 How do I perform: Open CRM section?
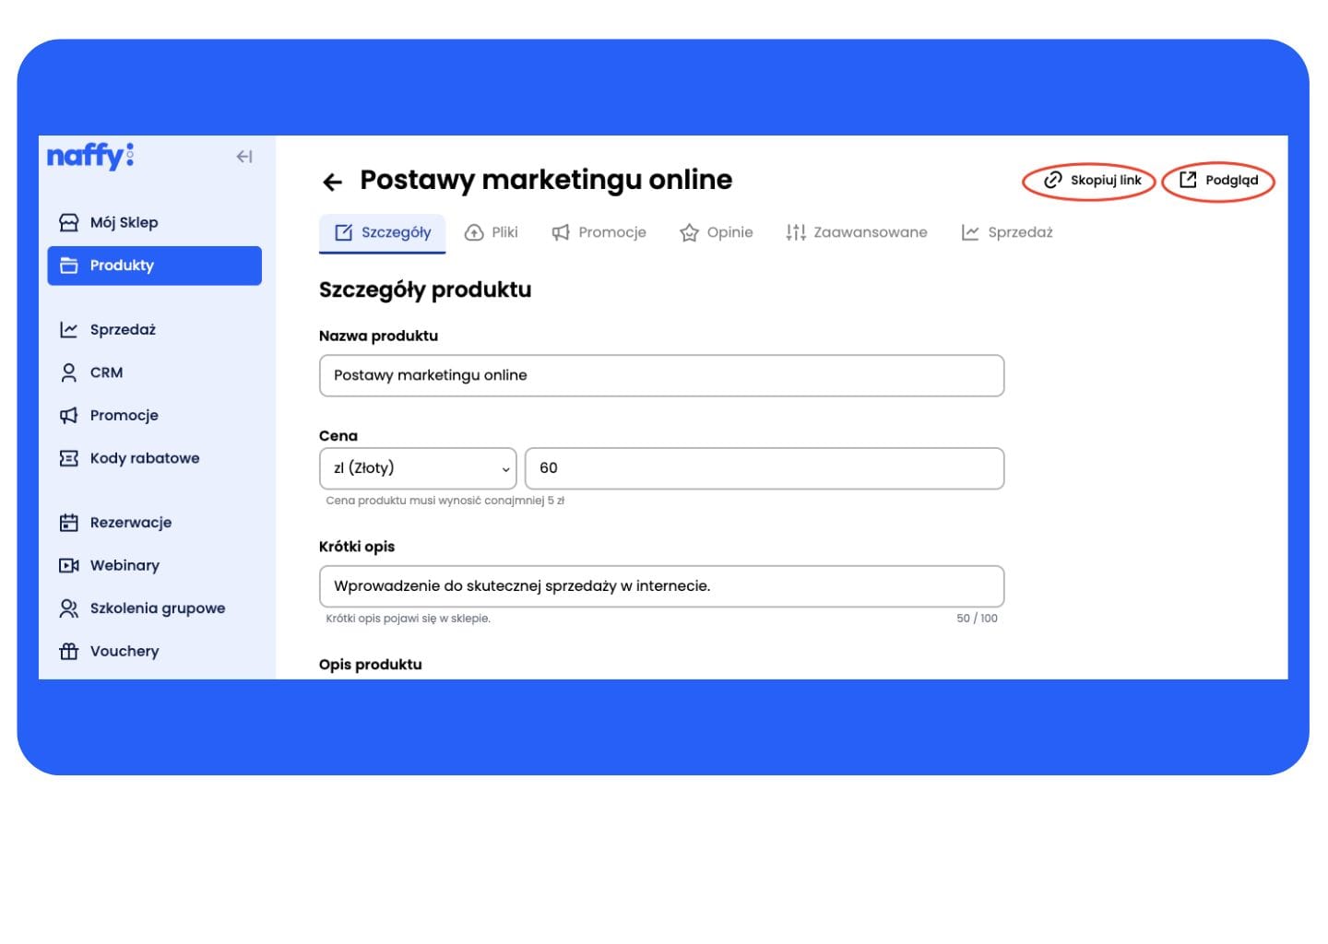click(x=154, y=372)
